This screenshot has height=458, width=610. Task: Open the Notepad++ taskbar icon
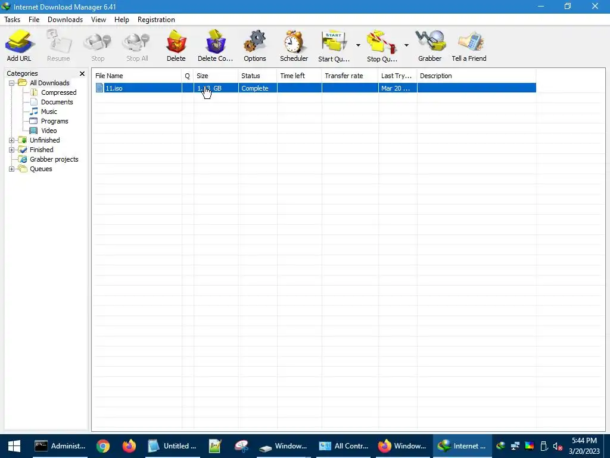click(x=214, y=446)
